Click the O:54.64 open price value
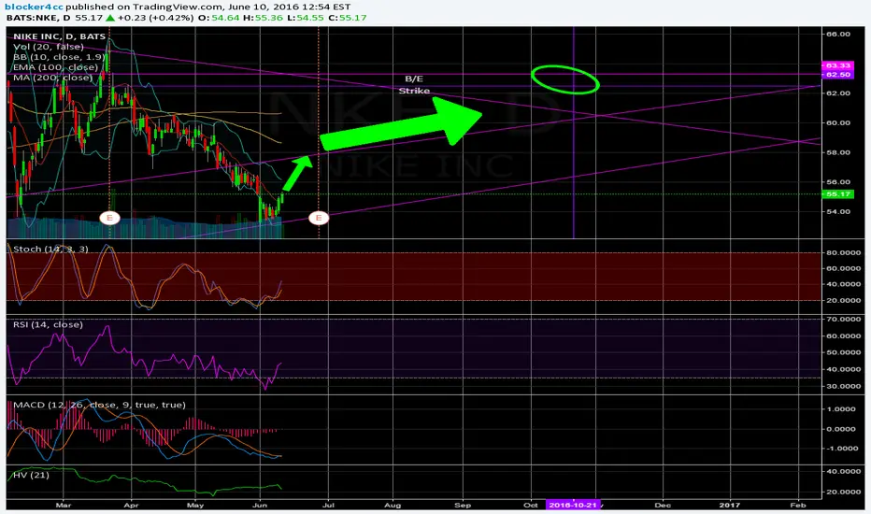Image resolution: width=871 pixels, height=514 pixels. (219, 18)
